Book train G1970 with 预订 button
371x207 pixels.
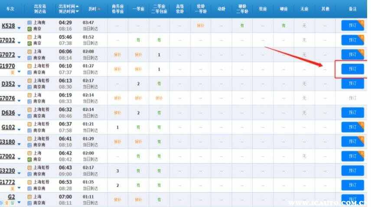click(x=352, y=69)
